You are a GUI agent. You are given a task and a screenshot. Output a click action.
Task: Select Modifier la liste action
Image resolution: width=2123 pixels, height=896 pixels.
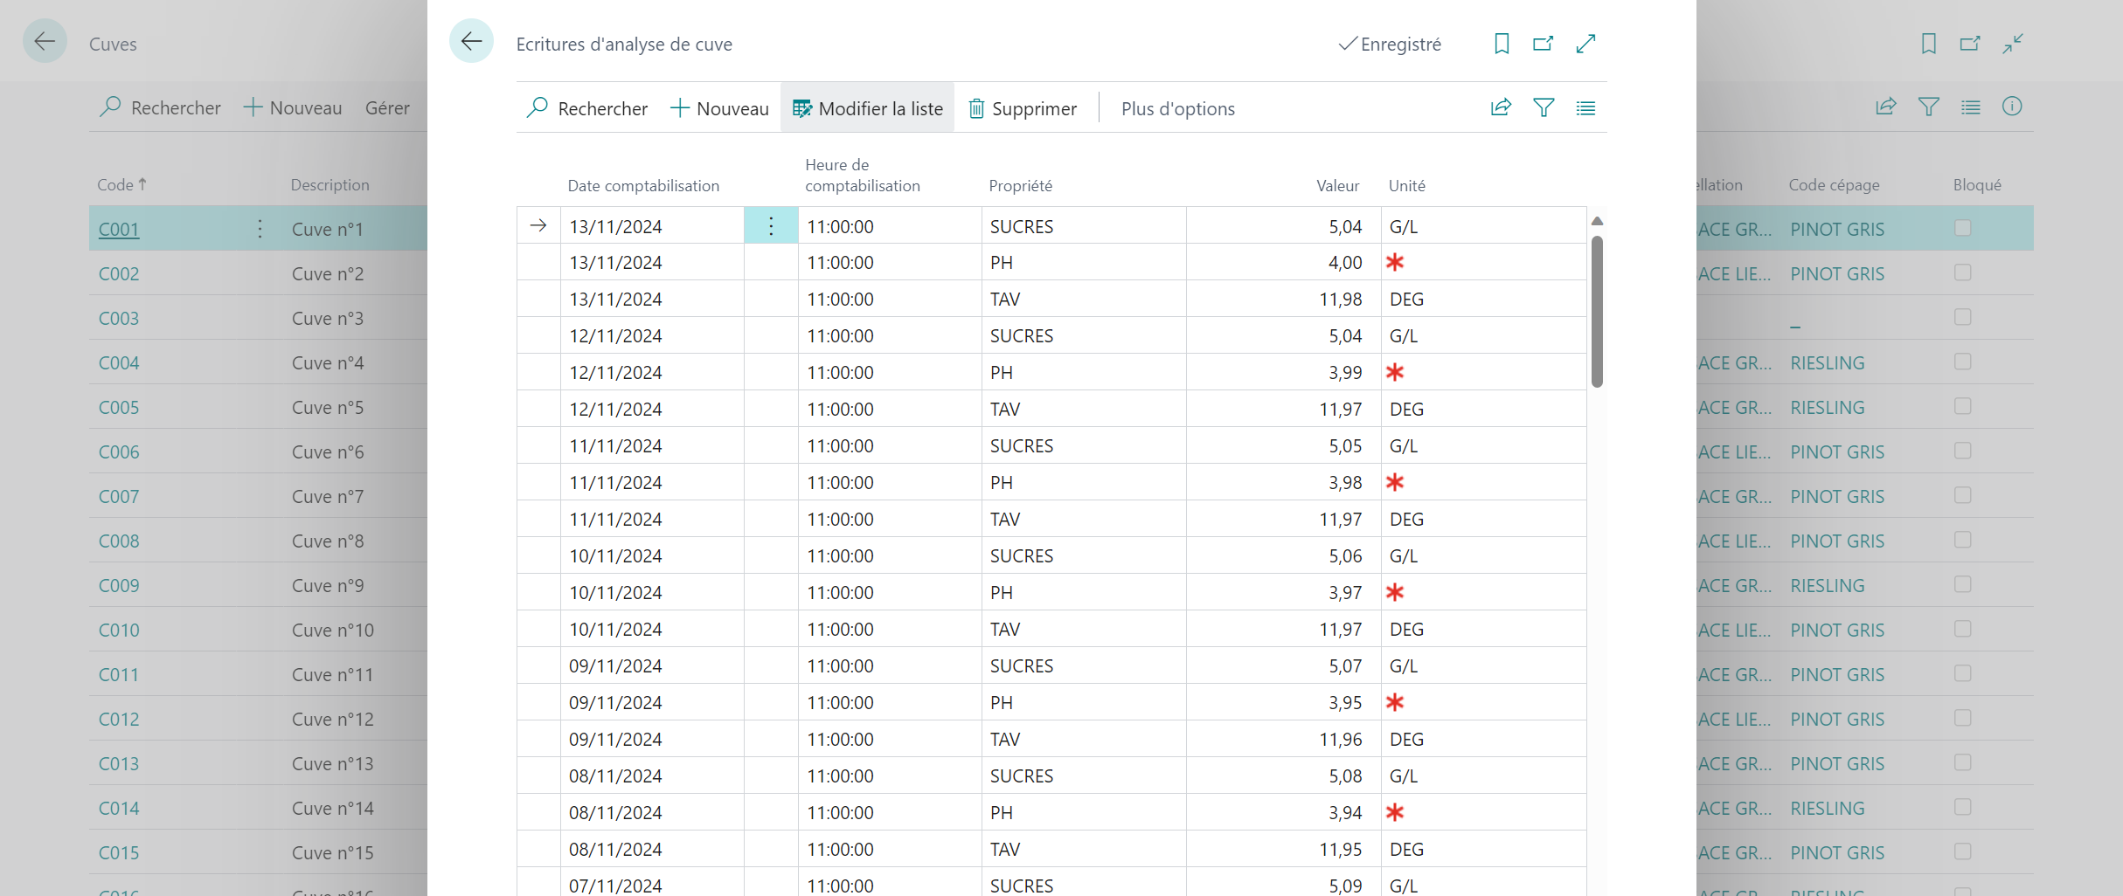867,108
